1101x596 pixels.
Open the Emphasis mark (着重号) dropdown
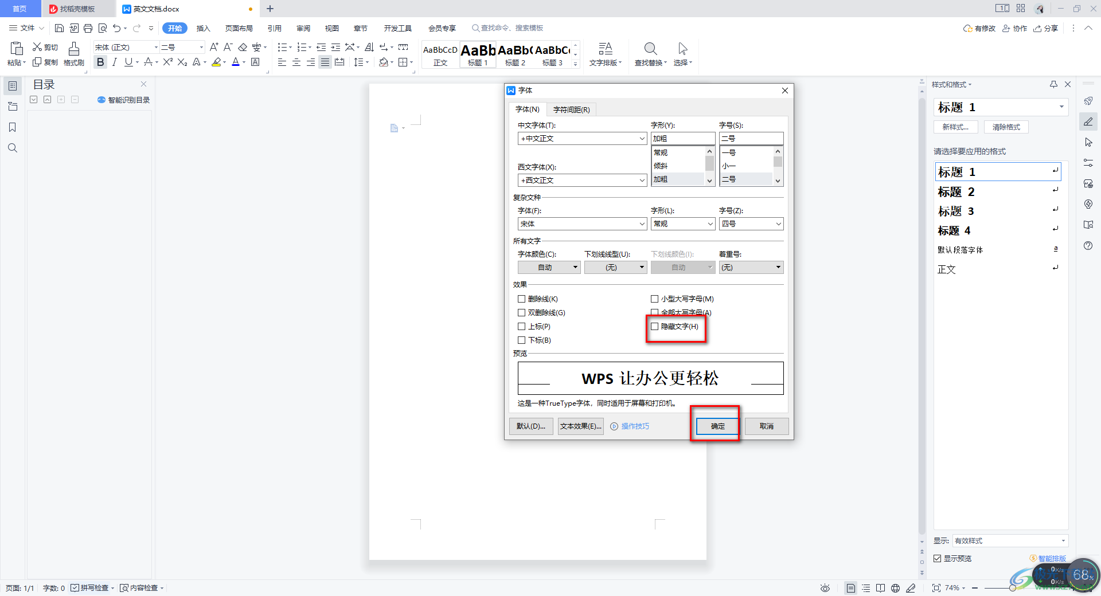point(751,268)
